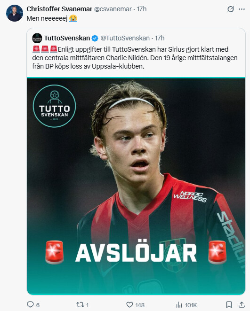Click the Christoffer Svanemar display name
Image resolution: width=250 pixels, height=311 pixels.
point(59,9)
